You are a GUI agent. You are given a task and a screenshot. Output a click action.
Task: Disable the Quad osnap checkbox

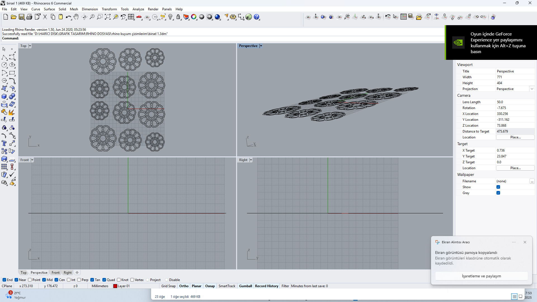104,280
